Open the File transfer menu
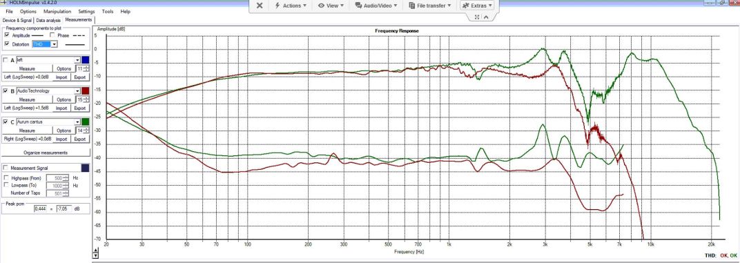Viewport: 740px width, 263px height. click(x=431, y=6)
